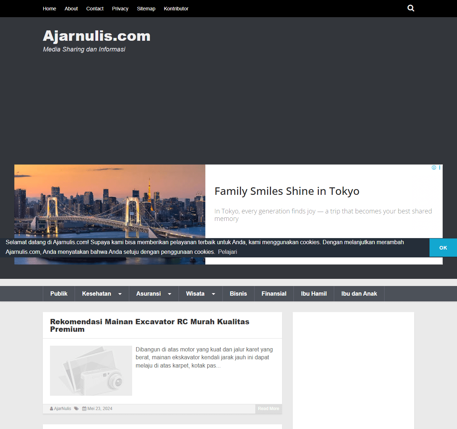Accept cookies with the OK button

coord(443,248)
